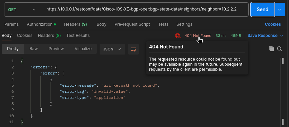Click line number 11 in gutter

click(x=12, y=122)
